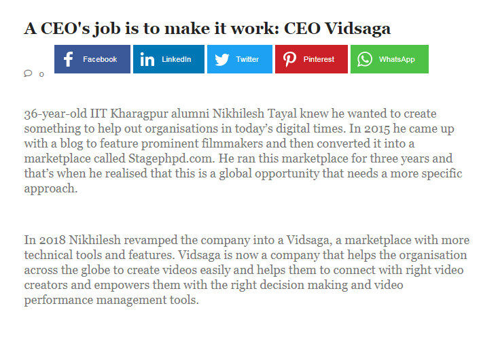This screenshot has width=498, height=342.
Task: Click the phrase "performance management tools"
Action: coord(111,300)
